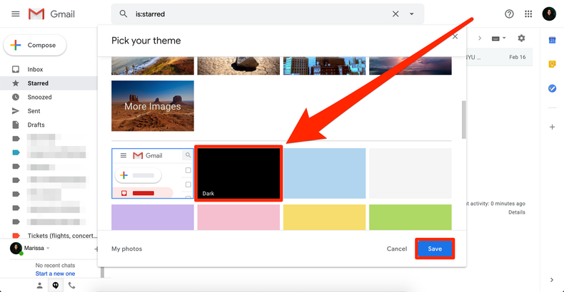This screenshot has width=564, height=292.
Task: Open Google Tasks in side panel
Action: 552,88
